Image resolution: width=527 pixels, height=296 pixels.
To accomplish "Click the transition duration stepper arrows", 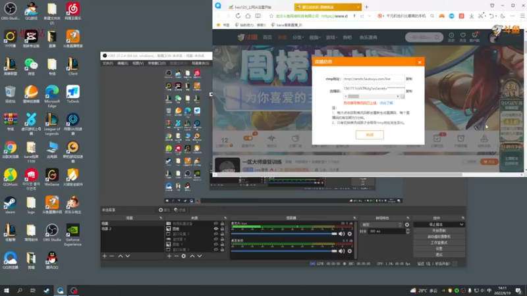I will (x=408, y=232).
